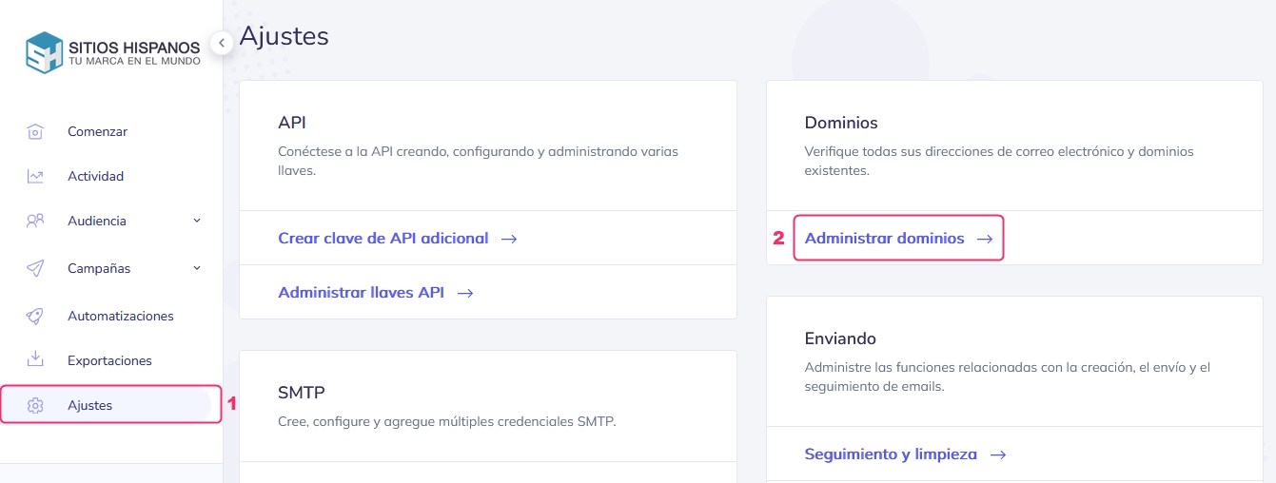1276x483 pixels.
Task: Click the Actividad chart icon
Action: coord(35,177)
